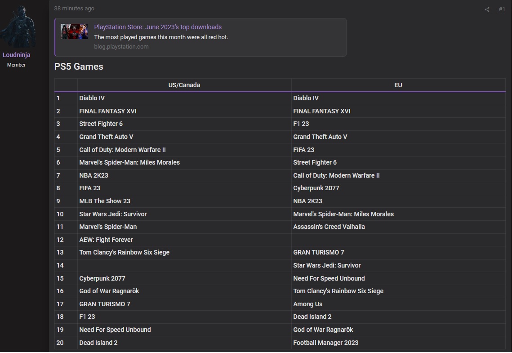Select God of War Ragnarök in US/Canada column
Screen dimensions: 512x353
(109, 291)
